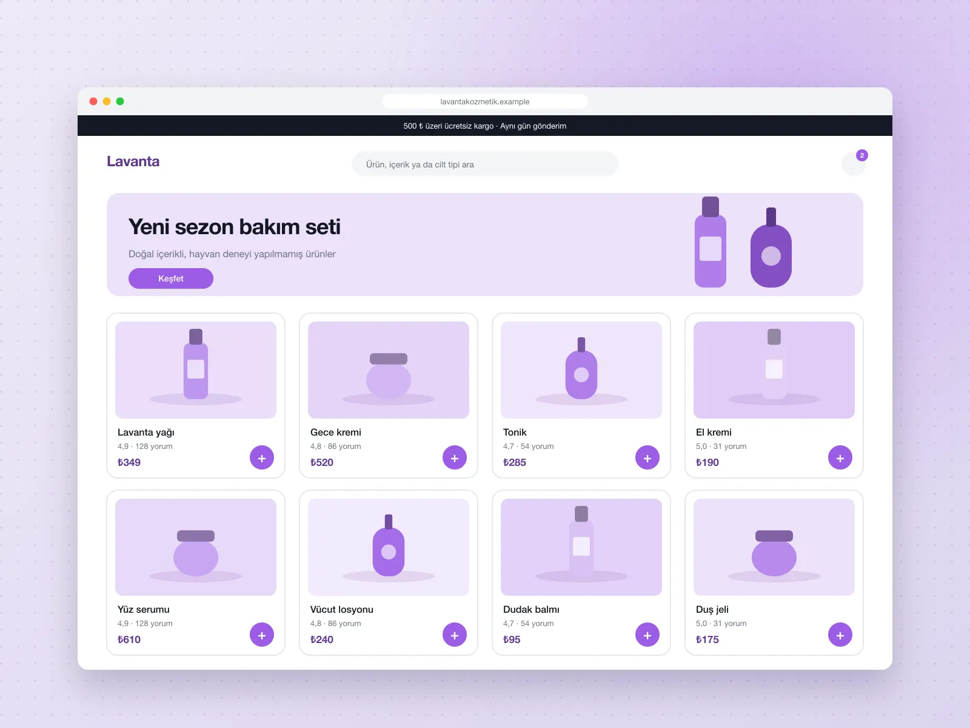Screen dimensions: 970x728
Task: View the Tonik product image
Action: pyautogui.click(x=581, y=370)
